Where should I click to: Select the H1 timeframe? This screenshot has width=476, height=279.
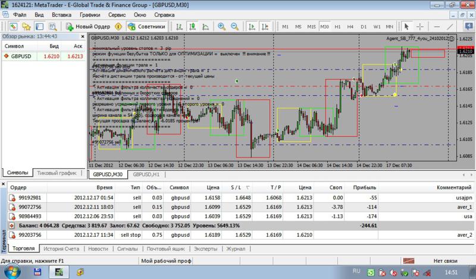[x=337, y=27]
